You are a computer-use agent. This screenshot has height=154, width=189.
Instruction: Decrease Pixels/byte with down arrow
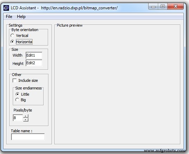tap(26, 119)
